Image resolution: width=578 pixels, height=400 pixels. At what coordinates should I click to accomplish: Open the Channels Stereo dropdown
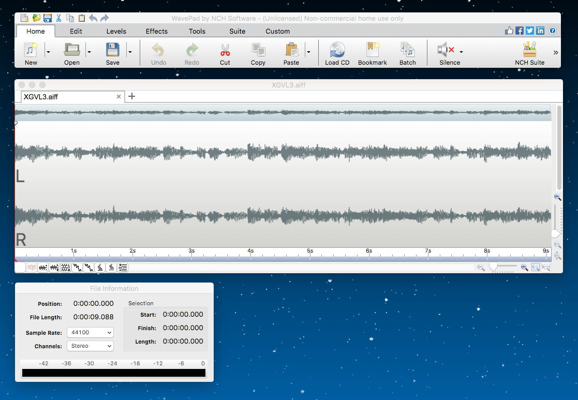tap(90, 346)
